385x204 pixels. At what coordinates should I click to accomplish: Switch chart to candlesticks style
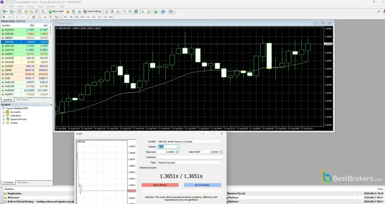click(x=112, y=12)
